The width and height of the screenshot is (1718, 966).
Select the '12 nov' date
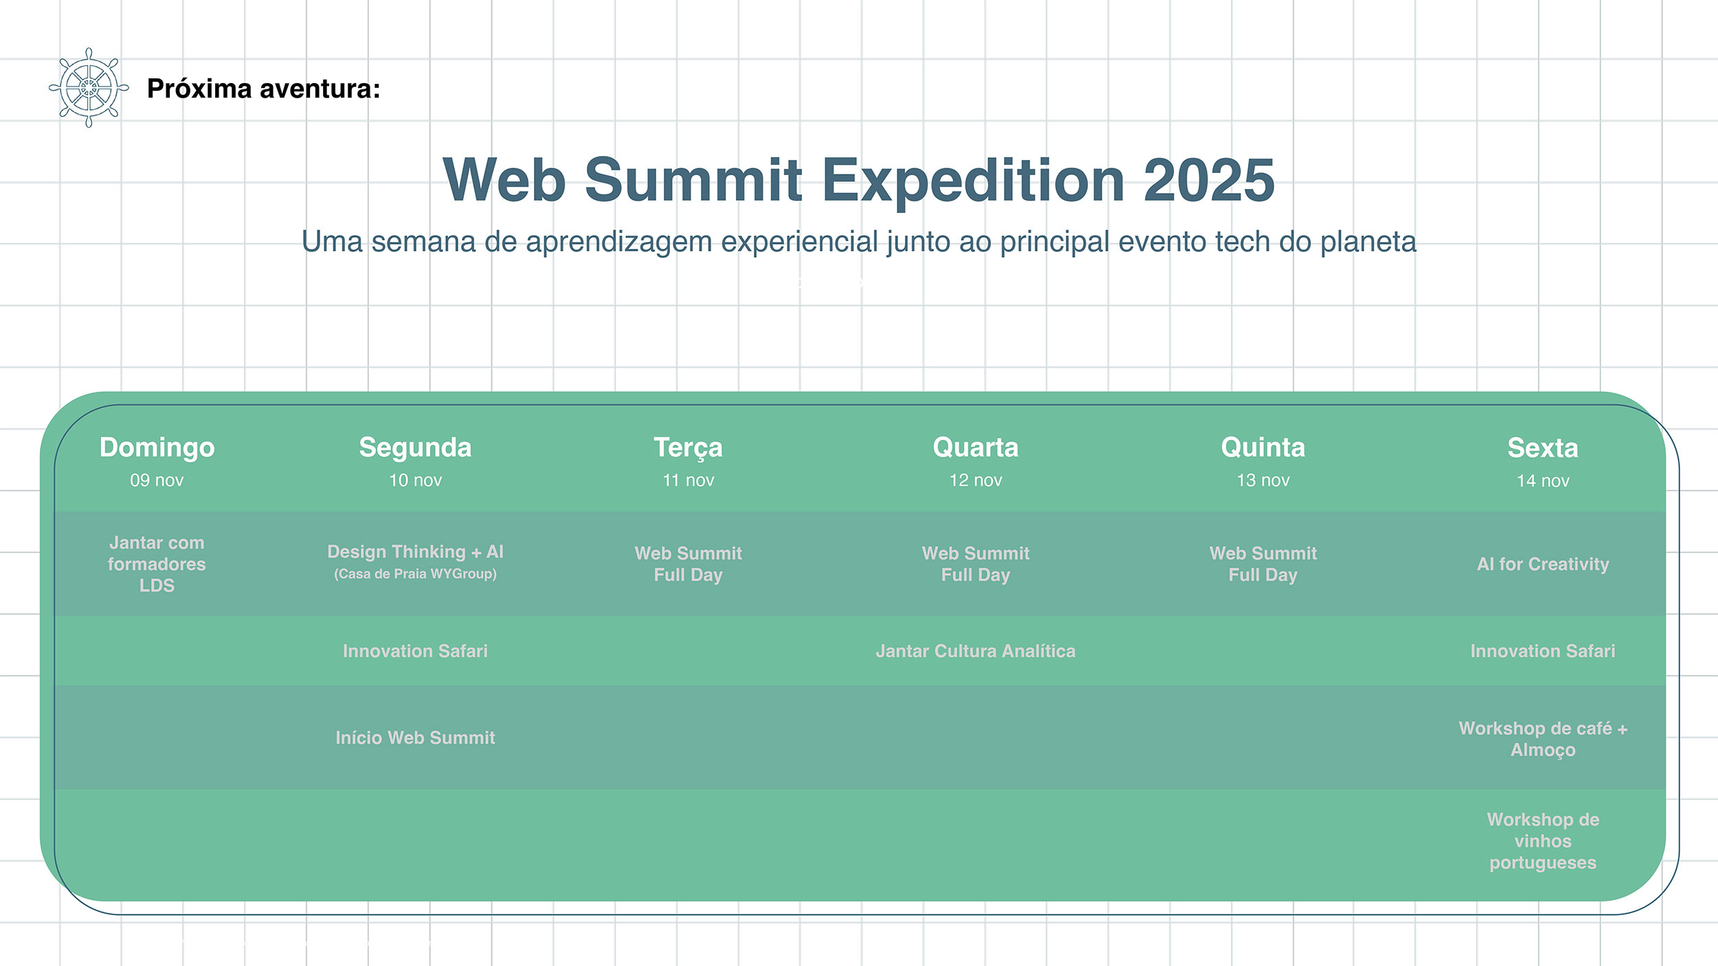pos(975,480)
